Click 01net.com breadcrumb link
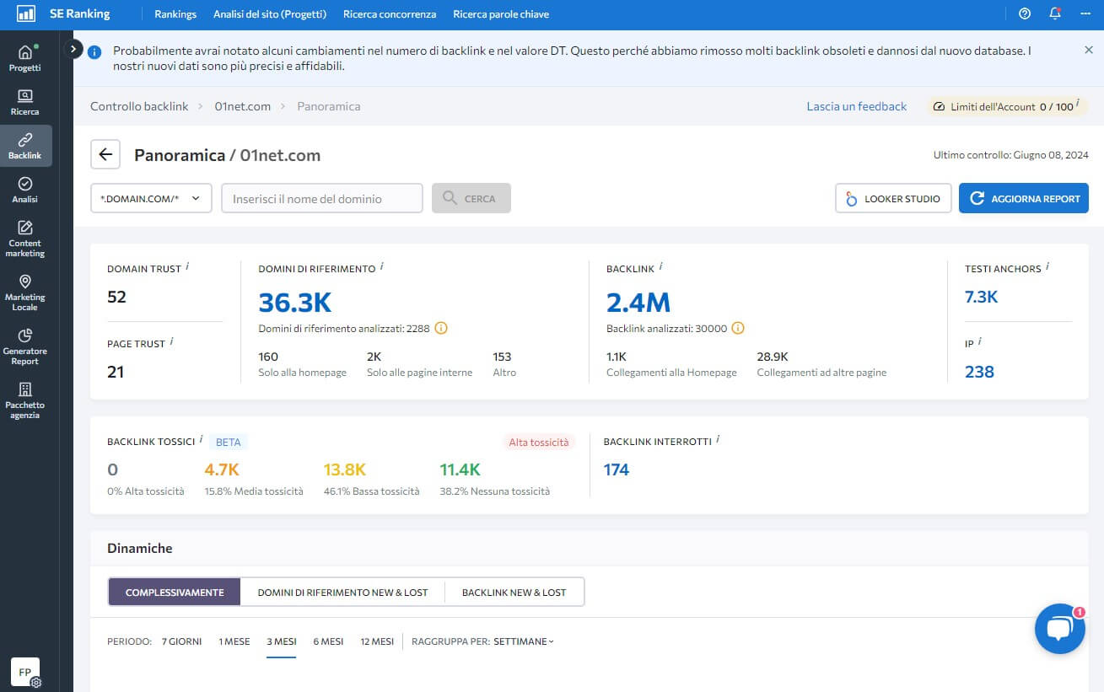 (x=243, y=106)
